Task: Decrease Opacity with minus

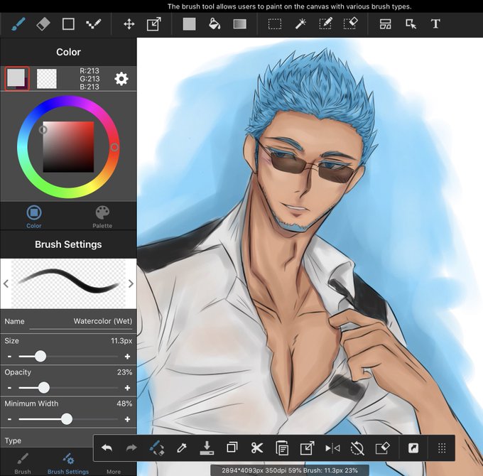Action: pyautogui.click(x=9, y=388)
